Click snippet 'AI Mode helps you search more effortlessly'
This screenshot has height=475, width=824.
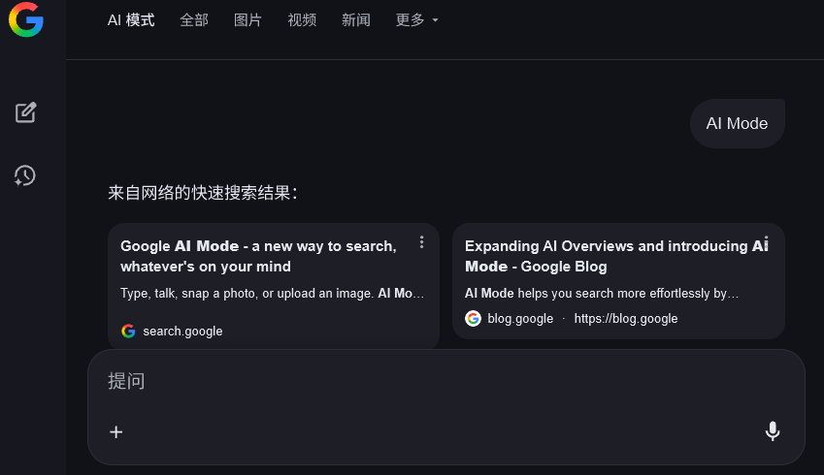click(602, 294)
